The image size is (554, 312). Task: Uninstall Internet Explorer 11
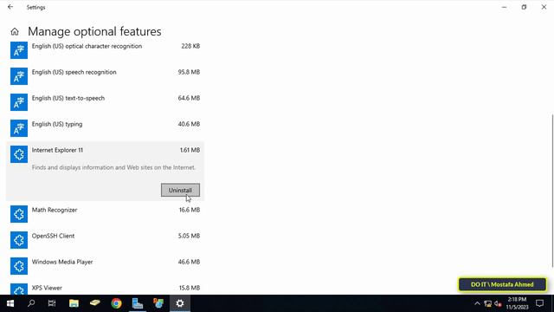coord(180,190)
